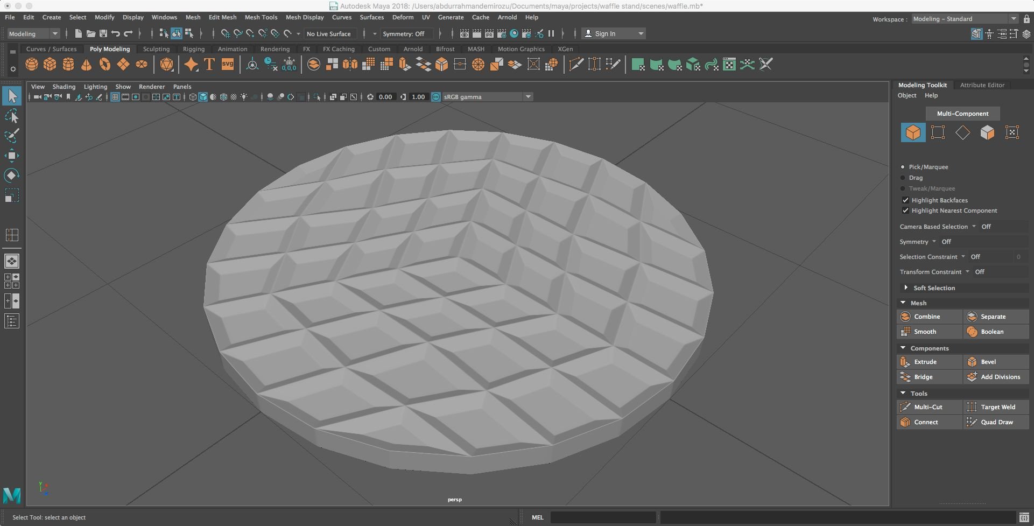Click the Extrude button
This screenshot has height=526, width=1034.
click(x=929, y=362)
